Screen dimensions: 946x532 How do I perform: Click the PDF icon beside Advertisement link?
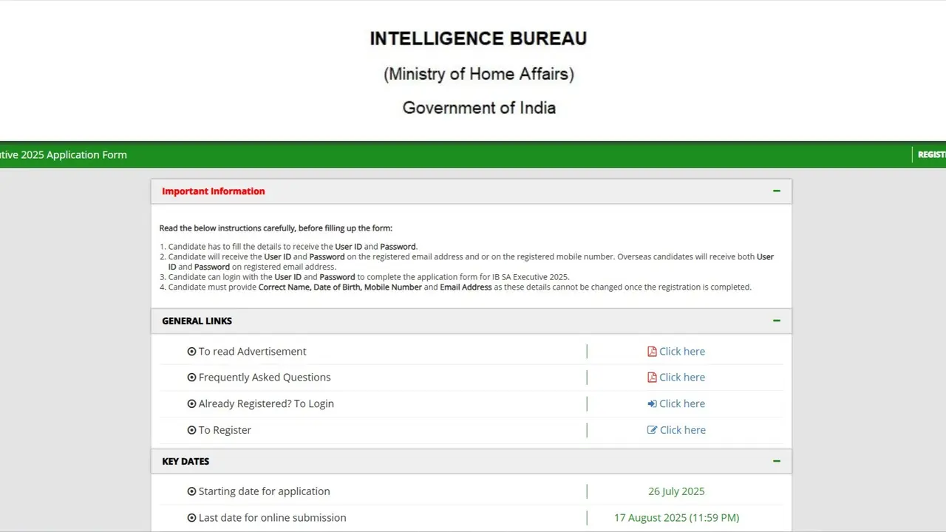click(x=651, y=351)
